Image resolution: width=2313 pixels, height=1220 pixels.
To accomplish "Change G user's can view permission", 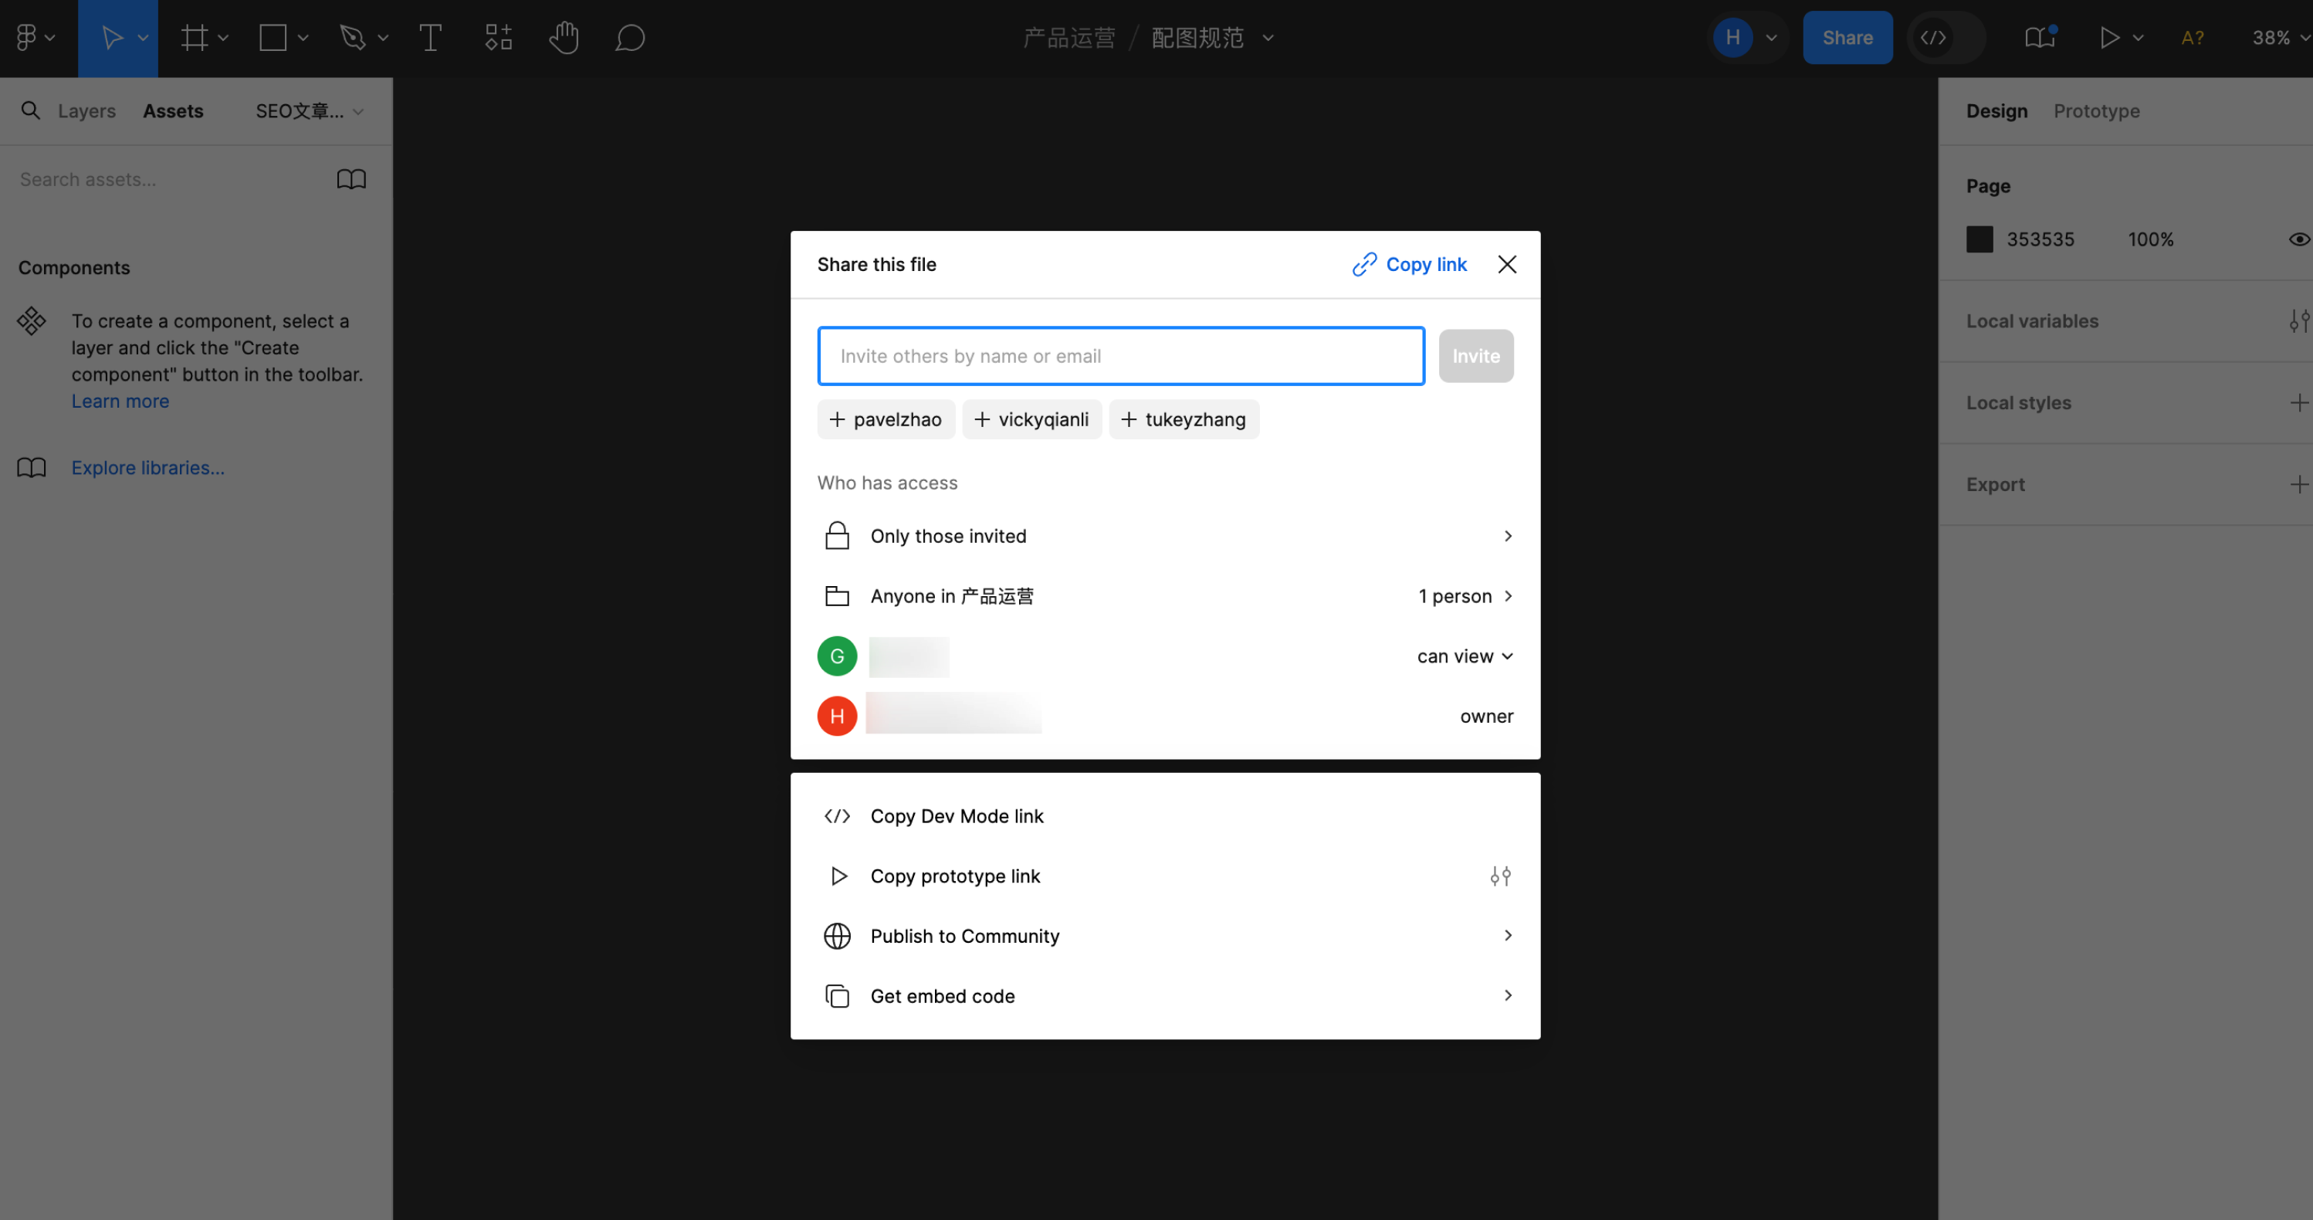I will pyautogui.click(x=1465, y=656).
